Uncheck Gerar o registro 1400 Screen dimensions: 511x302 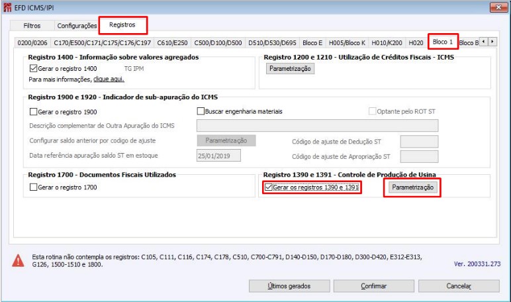point(33,68)
